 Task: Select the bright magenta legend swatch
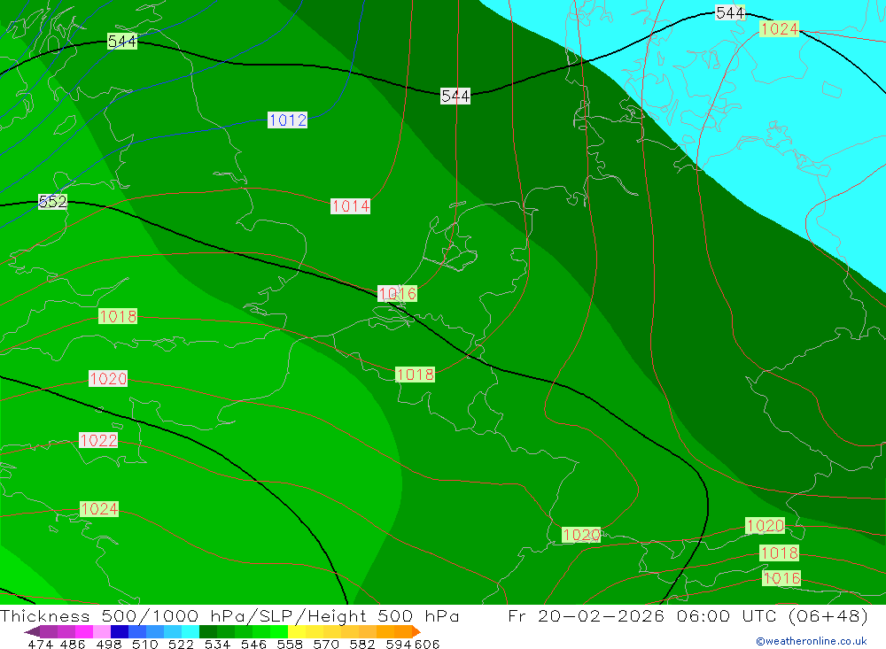point(84,631)
